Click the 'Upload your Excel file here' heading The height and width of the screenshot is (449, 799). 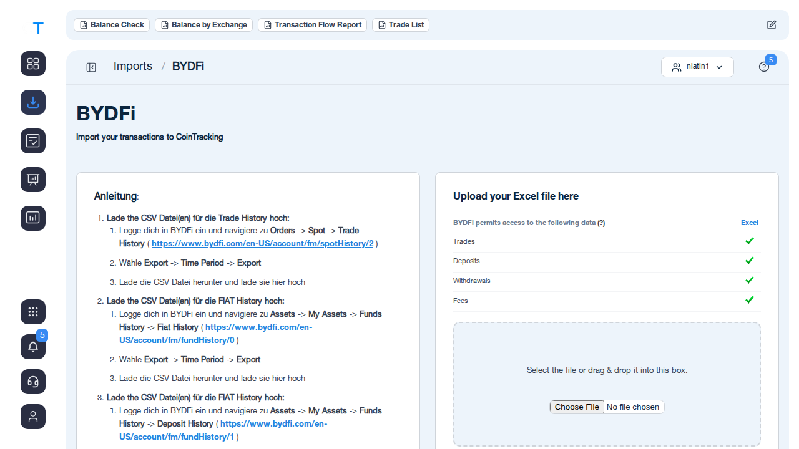[516, 196]
